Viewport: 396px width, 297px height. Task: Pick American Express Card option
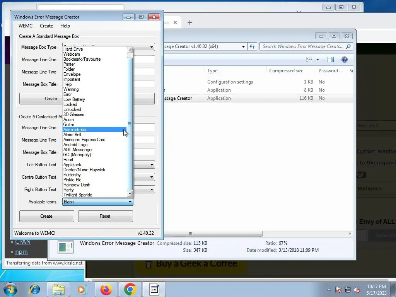coord(94,140)
